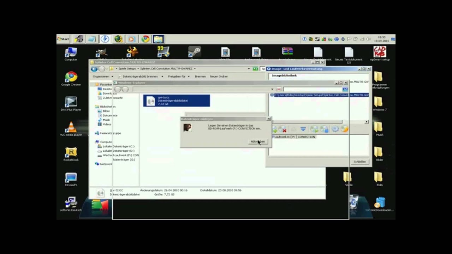Open orange media player icon in taskbar

(132, 39)
